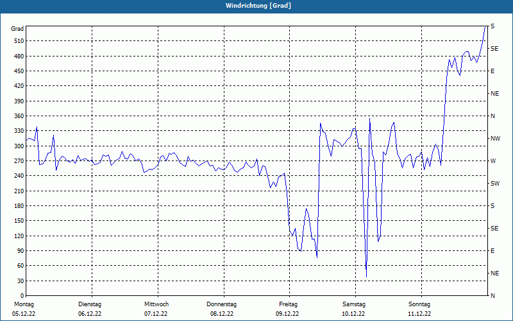Select the 210 y-axis tick label
The image size is (513, 321).
point(19,191)
